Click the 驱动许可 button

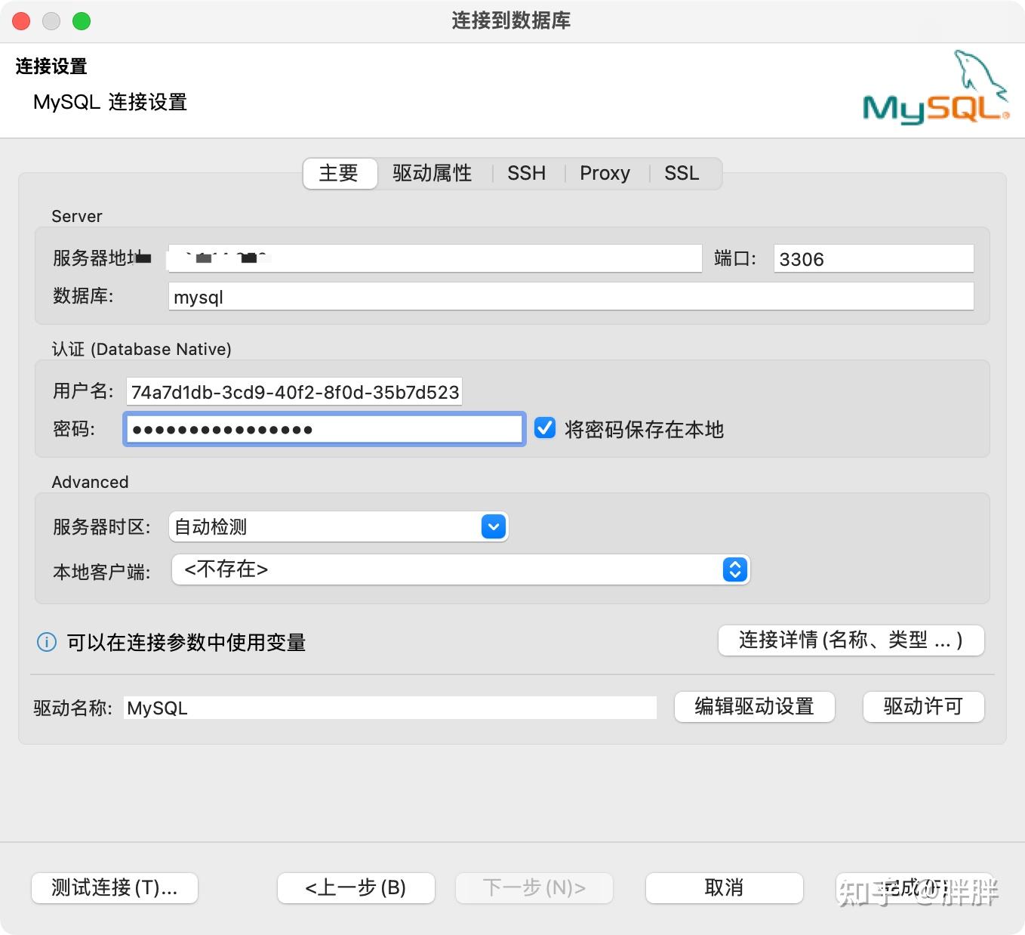(x=922, y=707)
